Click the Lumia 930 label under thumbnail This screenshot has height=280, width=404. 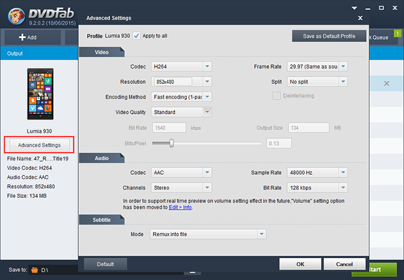(39, 131)
